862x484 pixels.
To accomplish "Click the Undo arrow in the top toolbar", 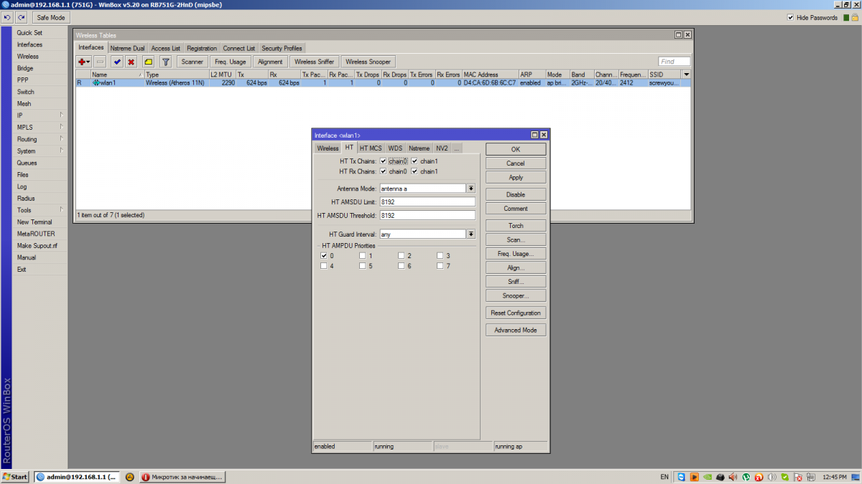I will 7,17.
